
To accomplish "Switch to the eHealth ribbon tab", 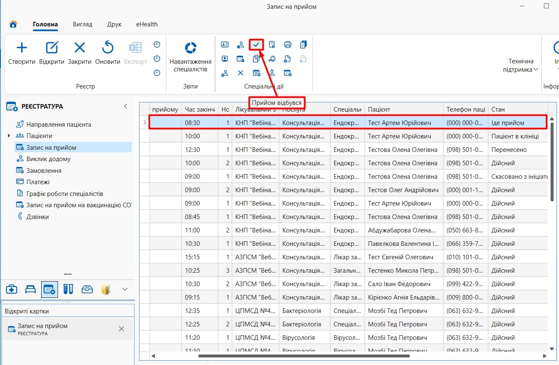I will click(x=147, y=24).
